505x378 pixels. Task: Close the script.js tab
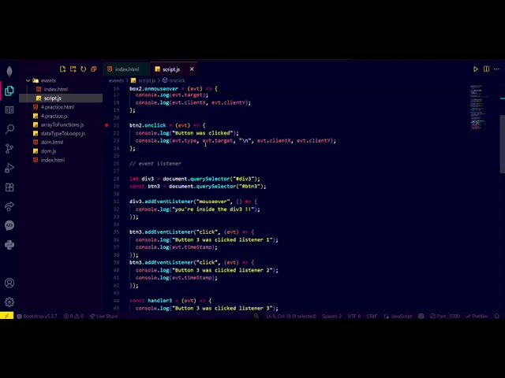192,69
